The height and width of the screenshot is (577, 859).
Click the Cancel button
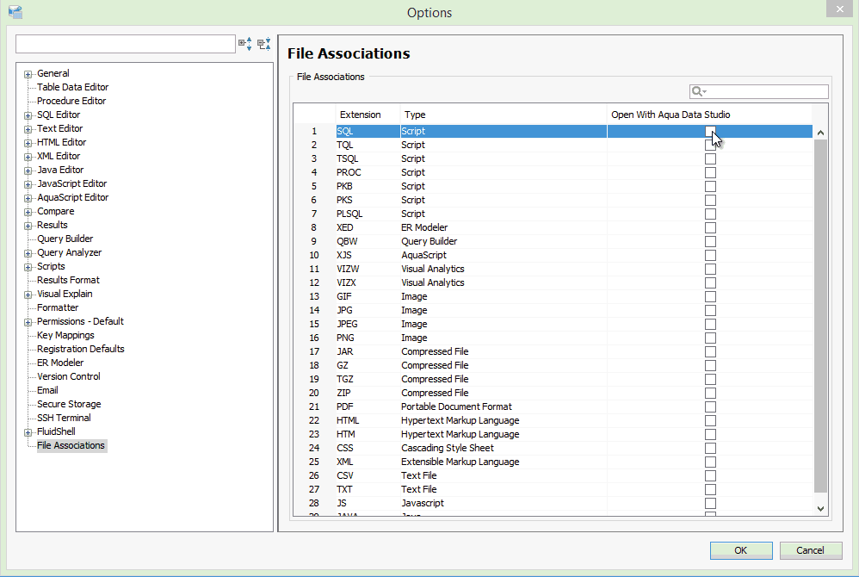click(x=810, y=550)
